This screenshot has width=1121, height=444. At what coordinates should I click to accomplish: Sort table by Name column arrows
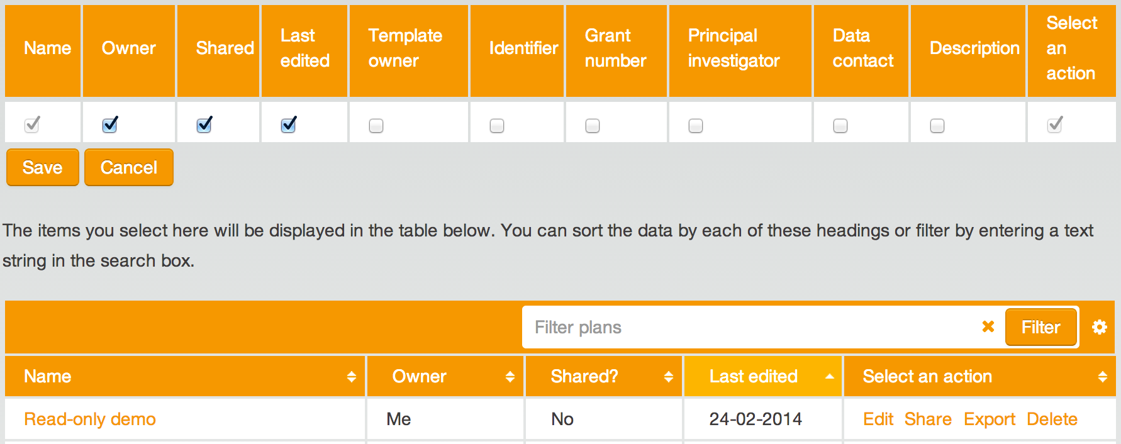pyautogui.click(x=351, y=377)
